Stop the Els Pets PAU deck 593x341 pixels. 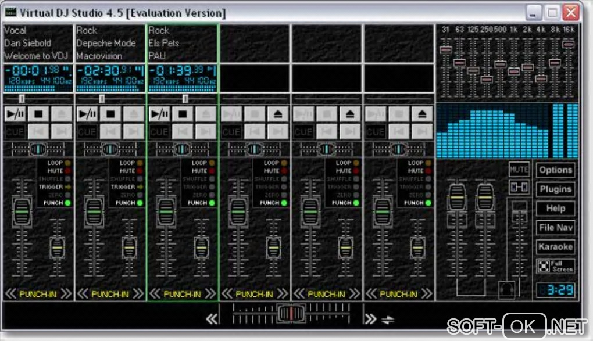(x=183, y=114)
